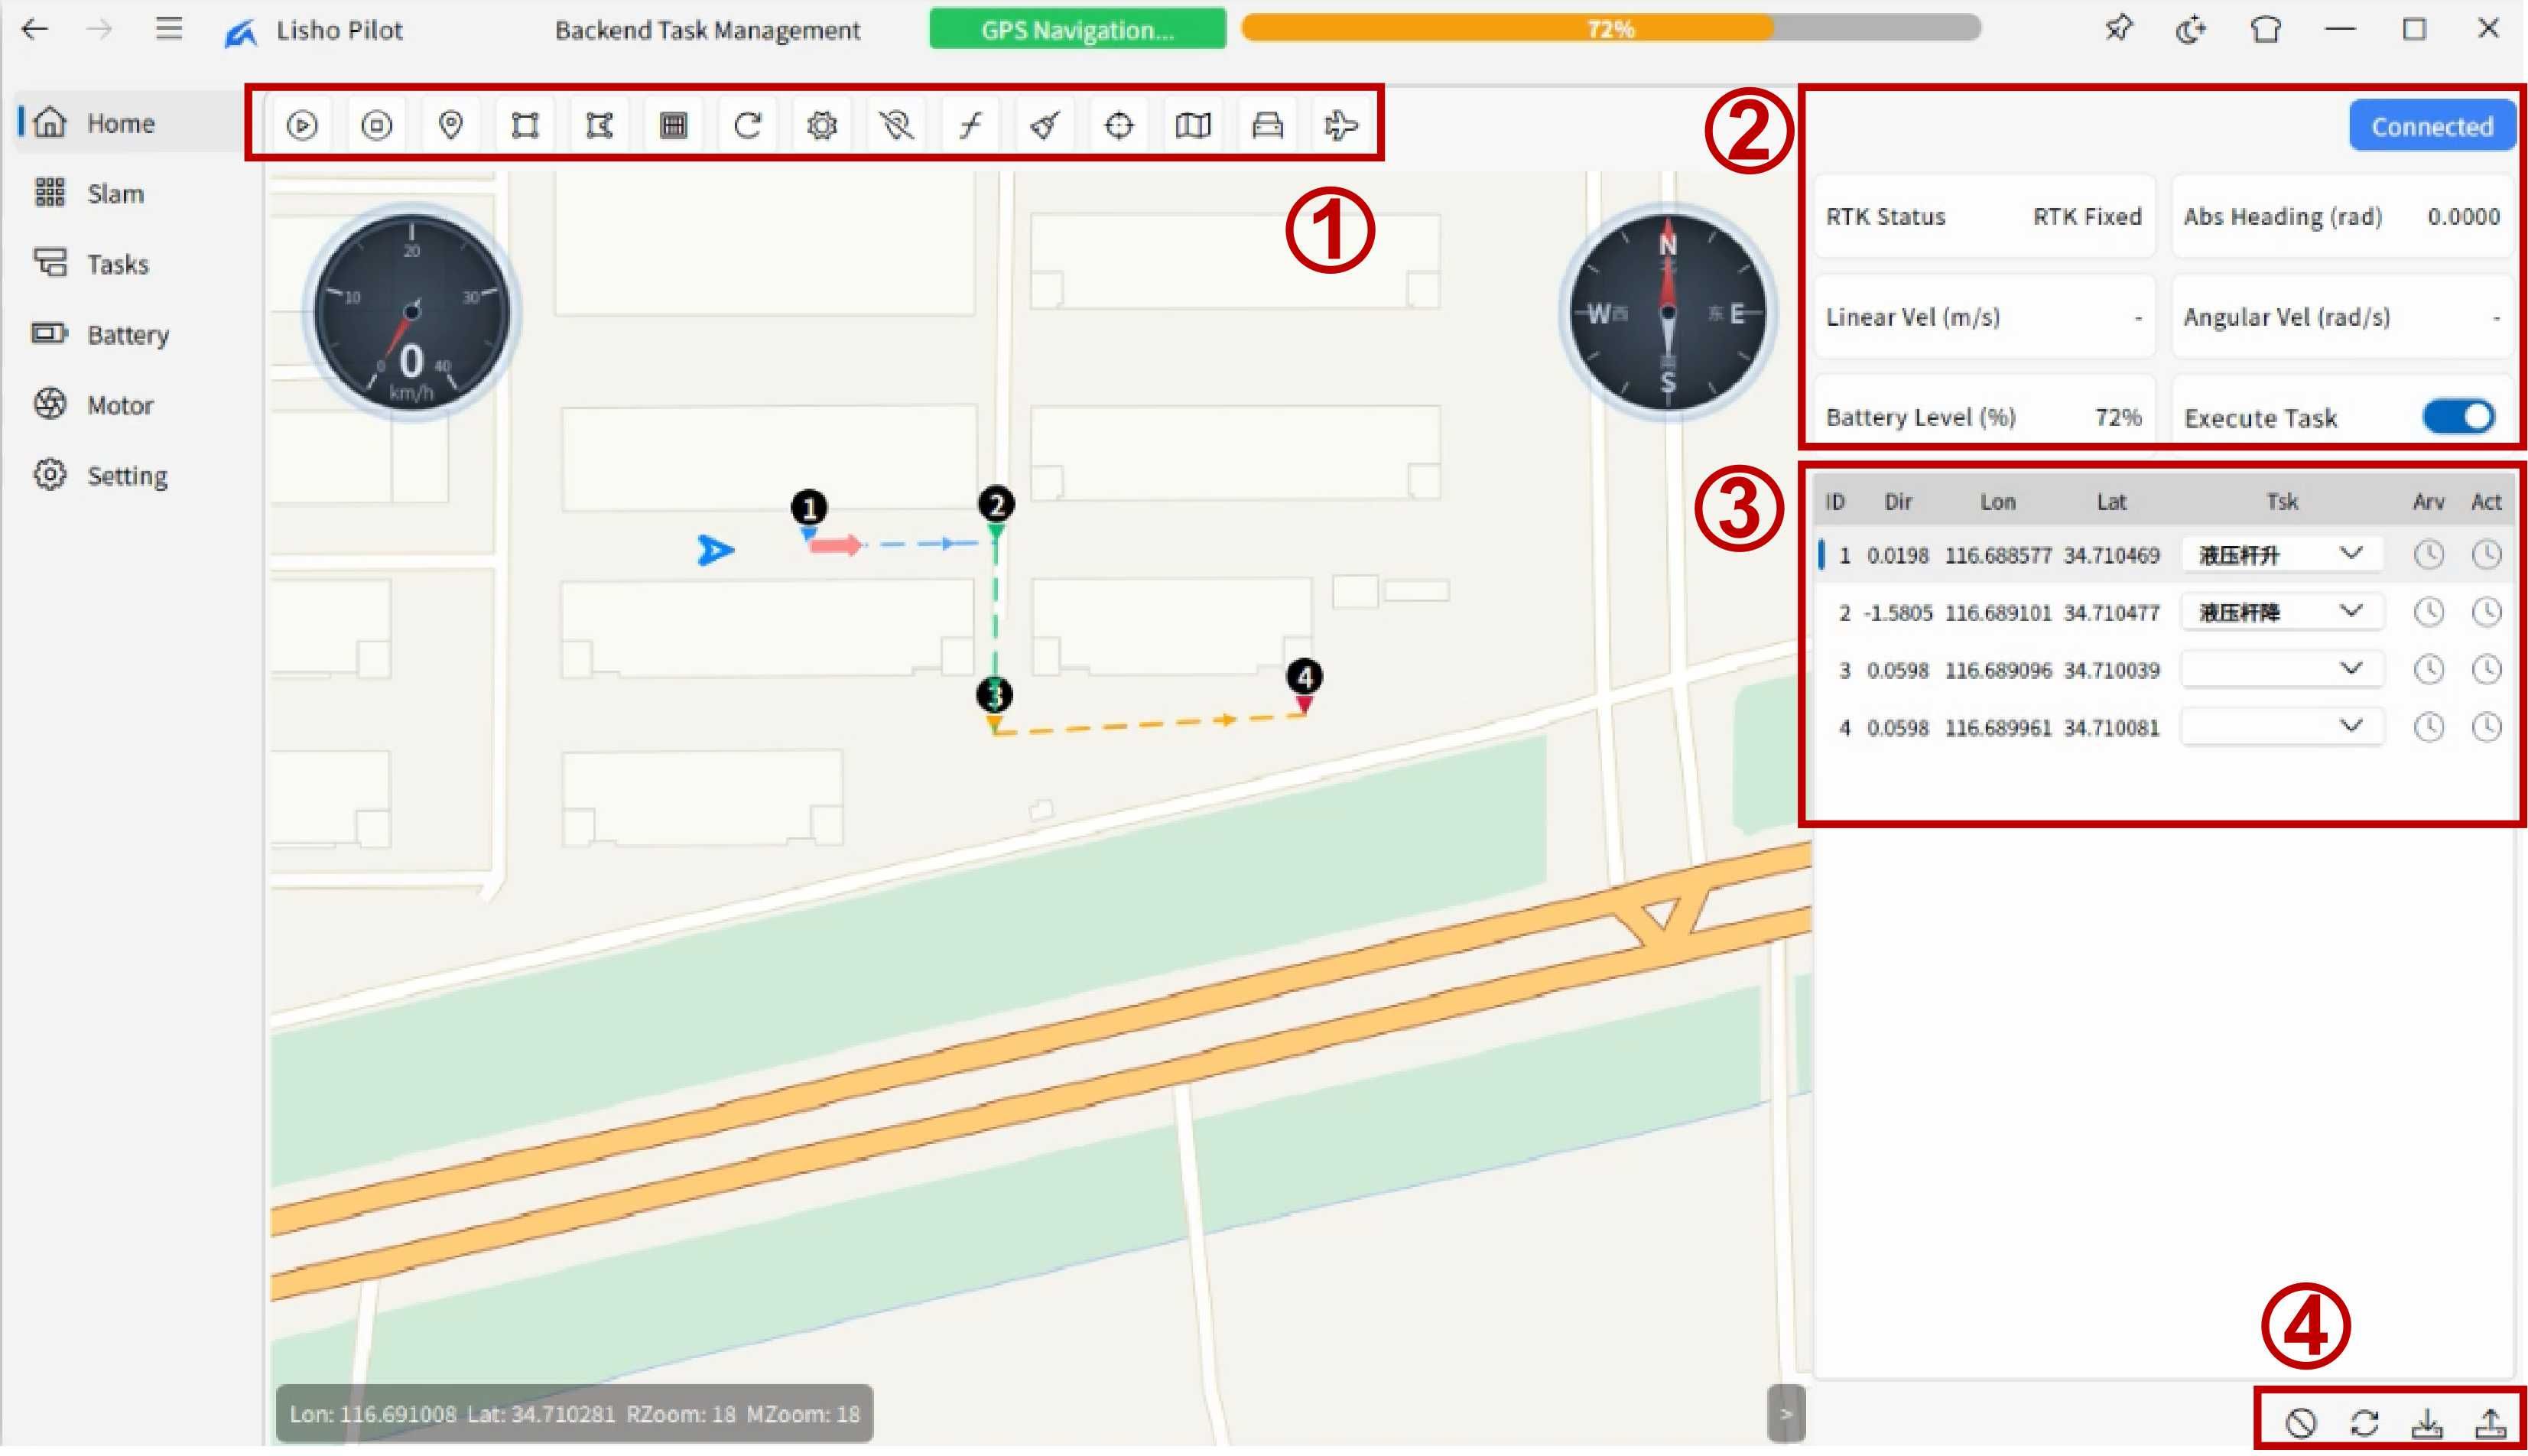Toggle the Execute Task switch
This screenshot has width=2528, height=1456.
click(x=2458, y=417)
